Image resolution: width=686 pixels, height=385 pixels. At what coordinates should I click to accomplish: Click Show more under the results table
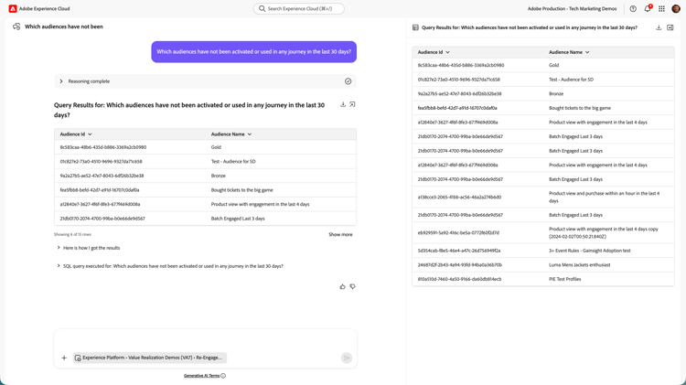coord(340,235)
